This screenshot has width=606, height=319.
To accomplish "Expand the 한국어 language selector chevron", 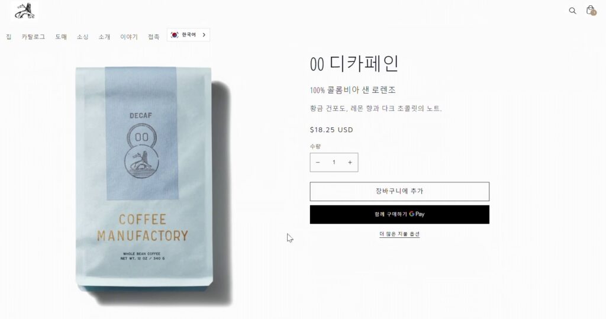I will (204, 35).
